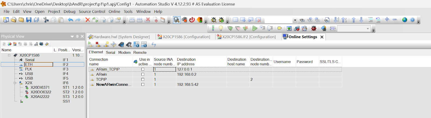Open the Physical View panel dropdown arrow
The height and width of the screenshot is (118, 431).
click(x=72, y=36)
